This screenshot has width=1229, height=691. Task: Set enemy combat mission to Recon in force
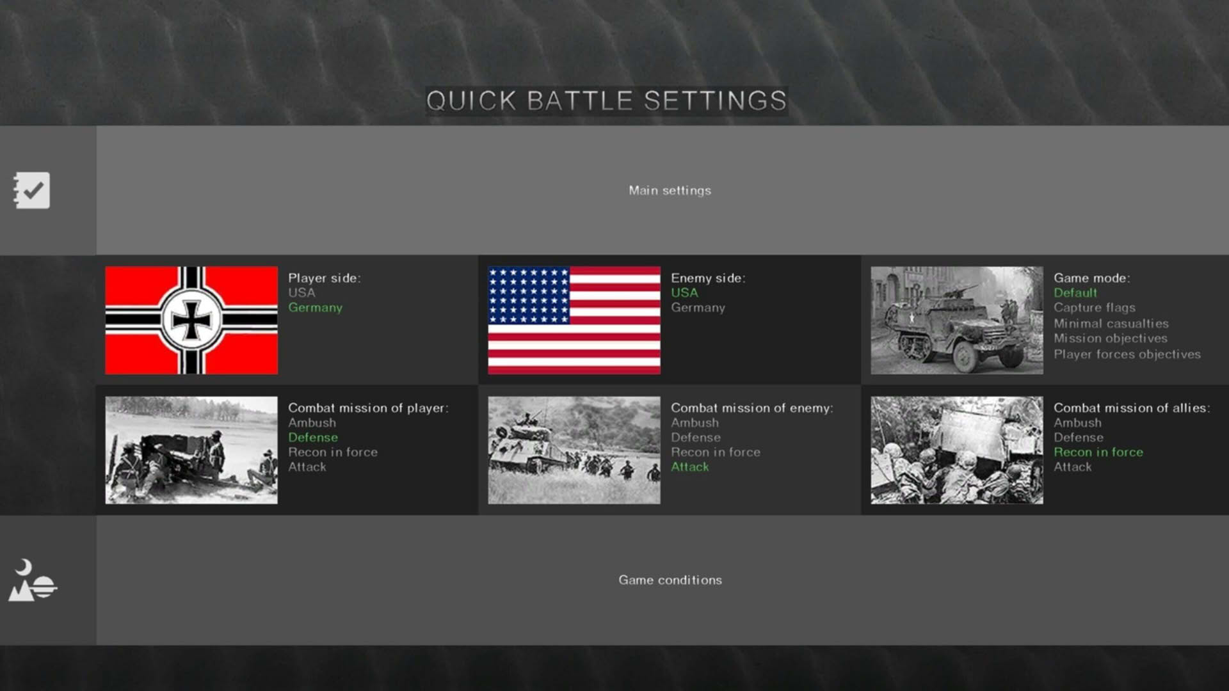[716, 452]
